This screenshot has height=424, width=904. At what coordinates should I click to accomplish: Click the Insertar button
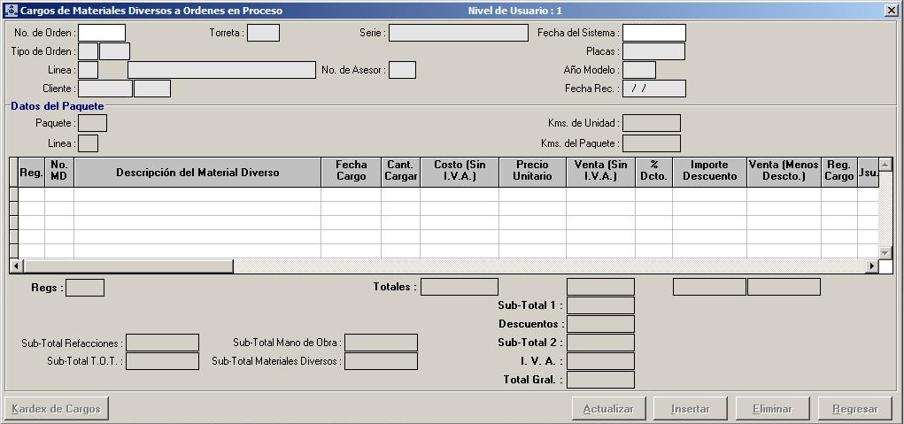(x=690, y=409)
